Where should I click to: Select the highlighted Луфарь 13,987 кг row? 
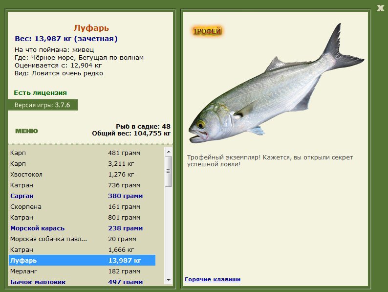[82, 261]
